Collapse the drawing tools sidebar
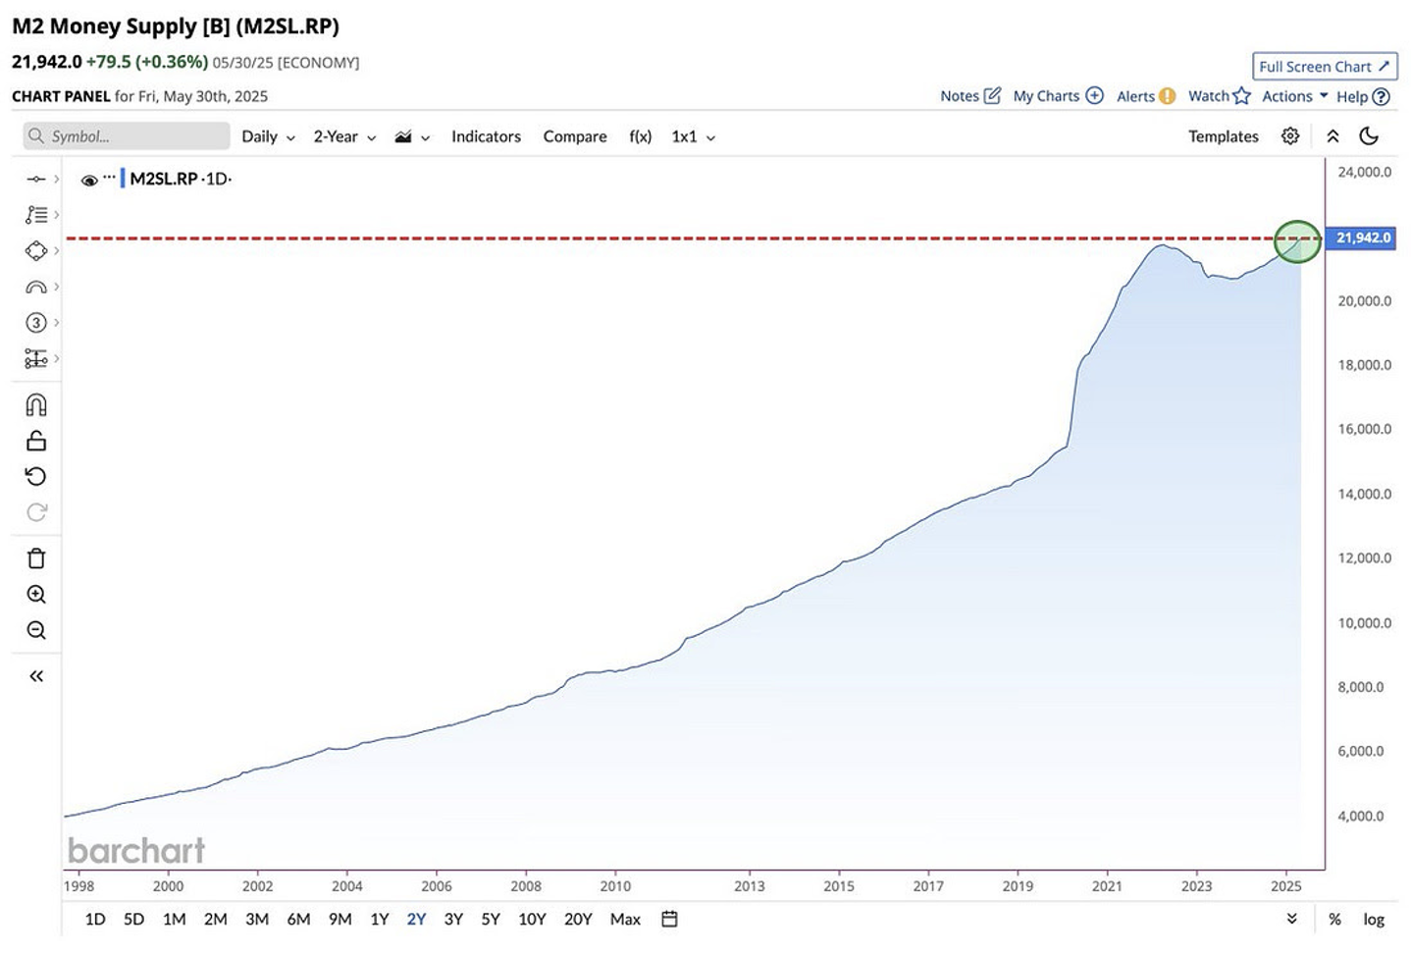The image size is (1411, 954). (x=36, y=676)
